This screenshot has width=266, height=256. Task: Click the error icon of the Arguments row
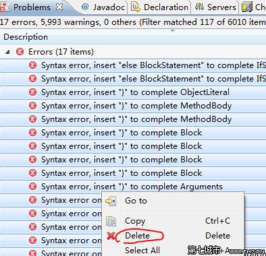[32, 187]
